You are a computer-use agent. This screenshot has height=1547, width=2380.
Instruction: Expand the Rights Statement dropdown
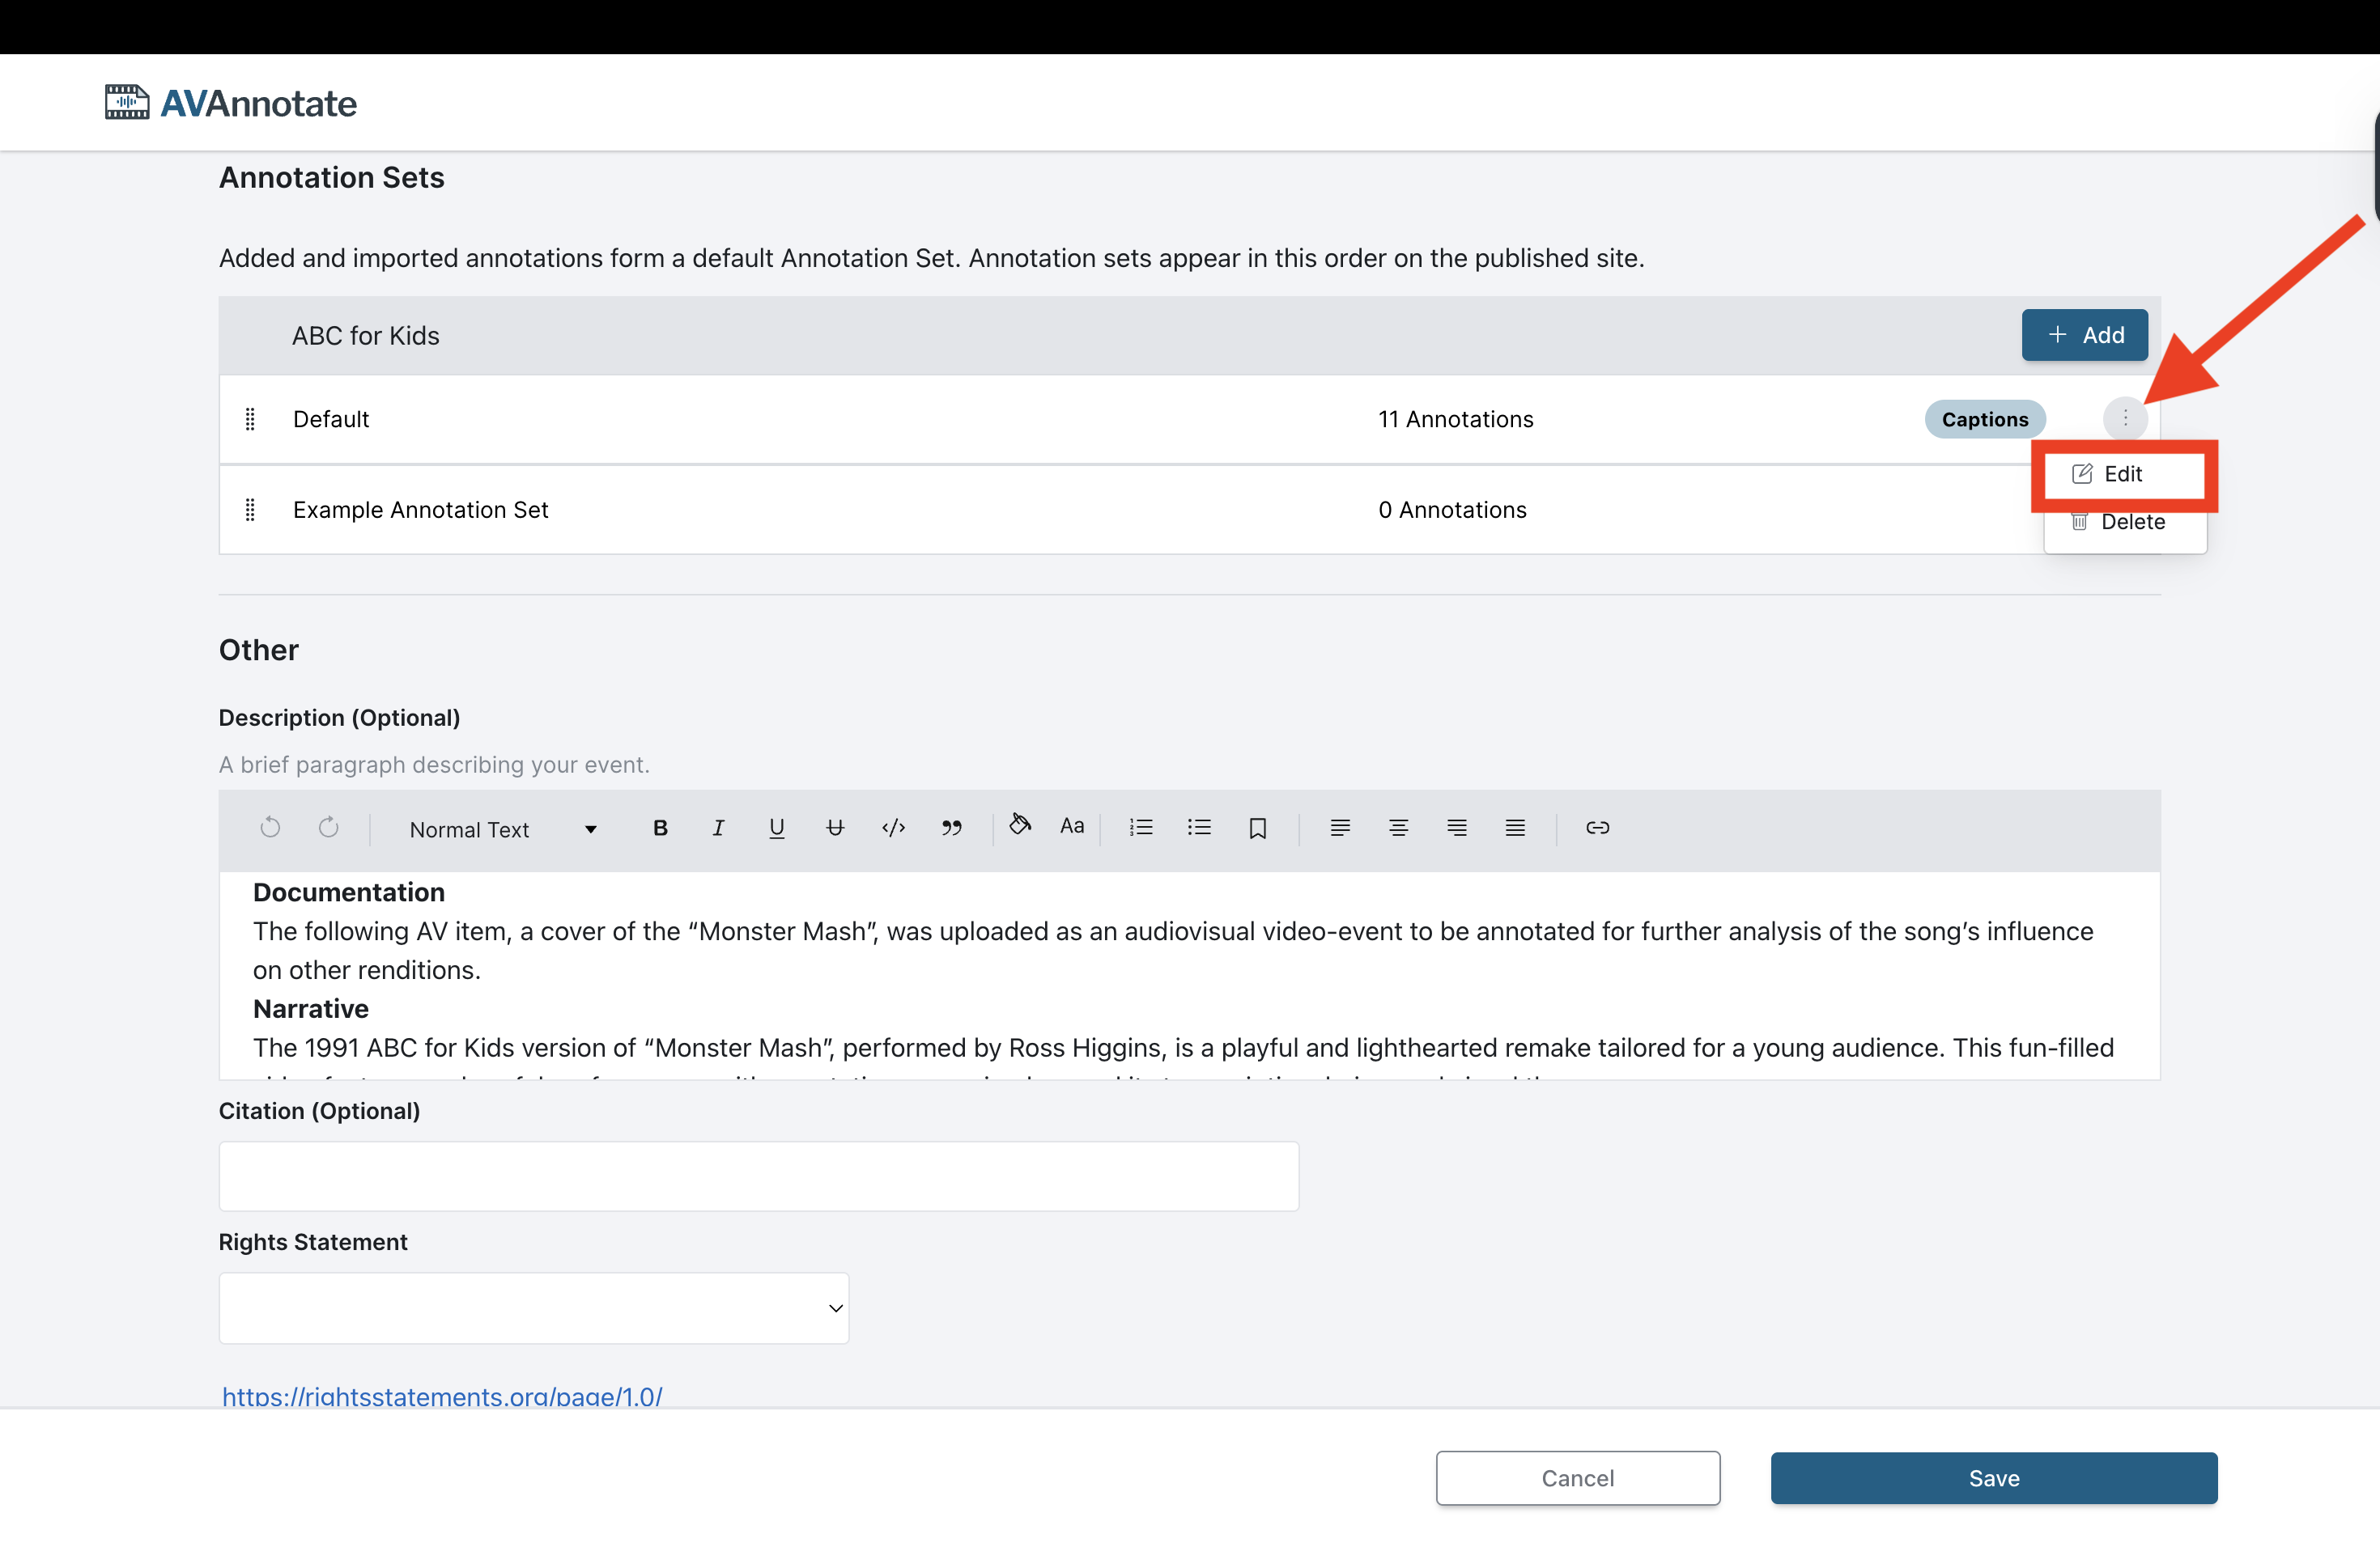(534, 1308)
